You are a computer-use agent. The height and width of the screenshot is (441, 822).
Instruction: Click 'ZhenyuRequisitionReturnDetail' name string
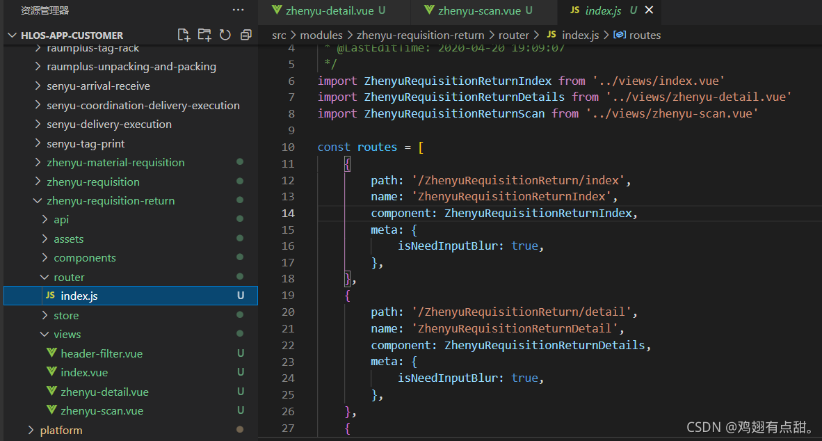click(x=515, y=329)
